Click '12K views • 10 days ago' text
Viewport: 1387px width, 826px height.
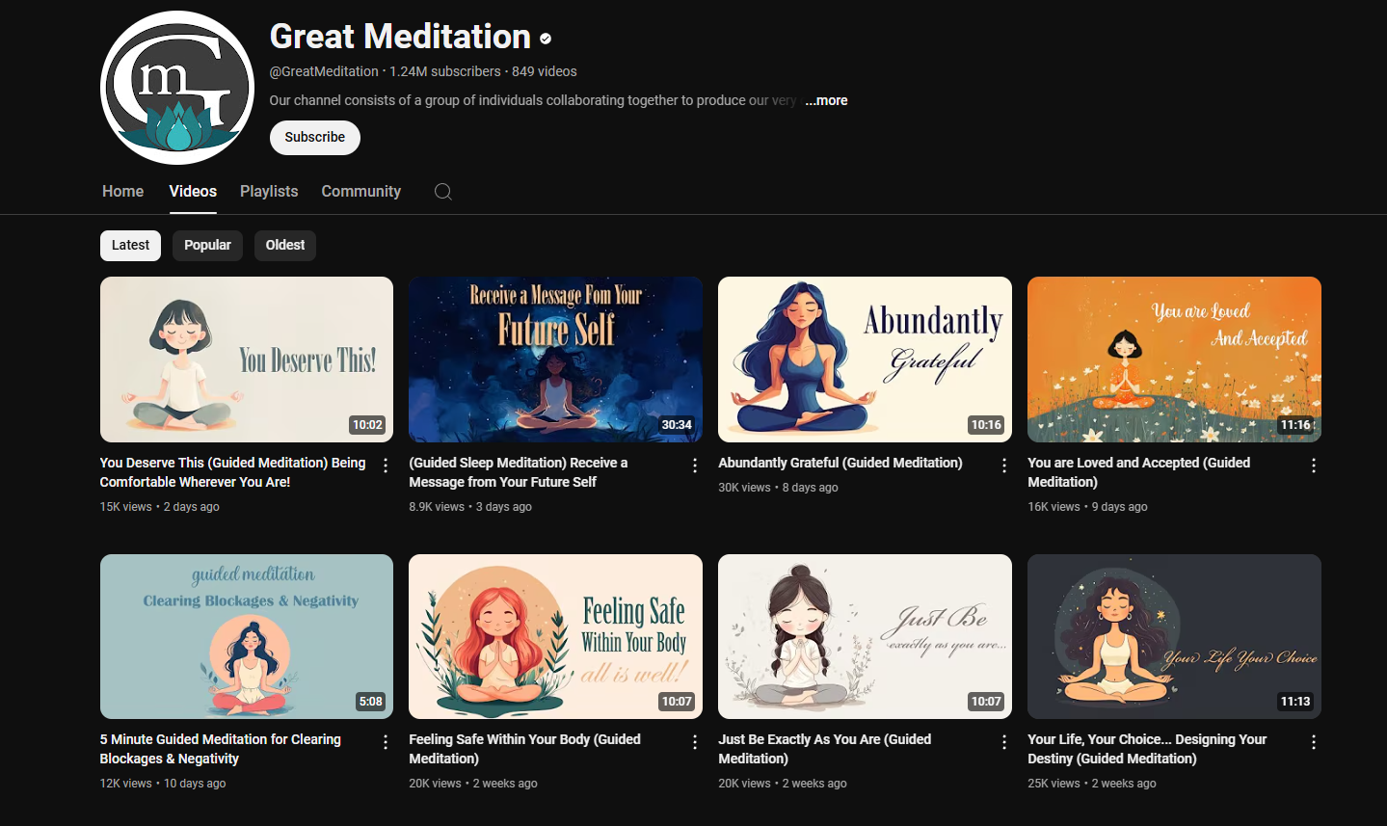pyautogui.click(x=163, y=784)
